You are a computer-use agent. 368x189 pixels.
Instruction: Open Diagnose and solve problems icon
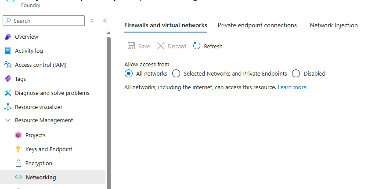coord(7,93)
